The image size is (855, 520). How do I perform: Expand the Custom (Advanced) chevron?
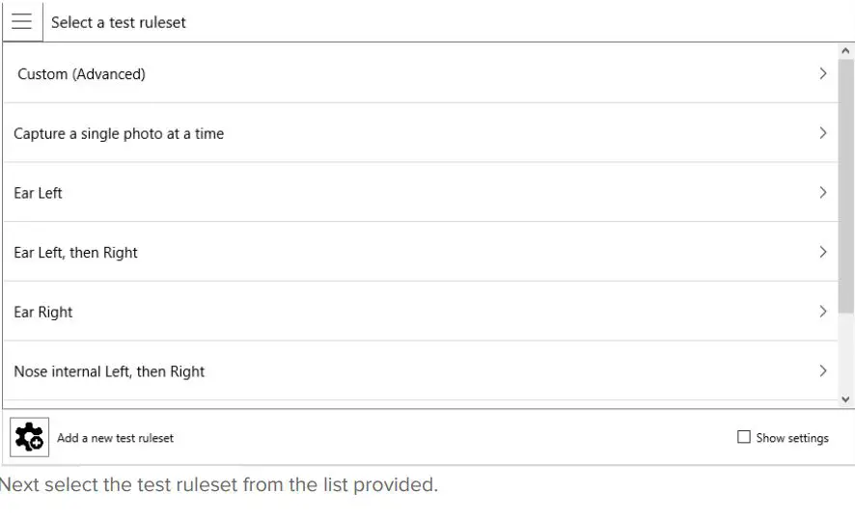pyautogui.click(x=822, y=73)
